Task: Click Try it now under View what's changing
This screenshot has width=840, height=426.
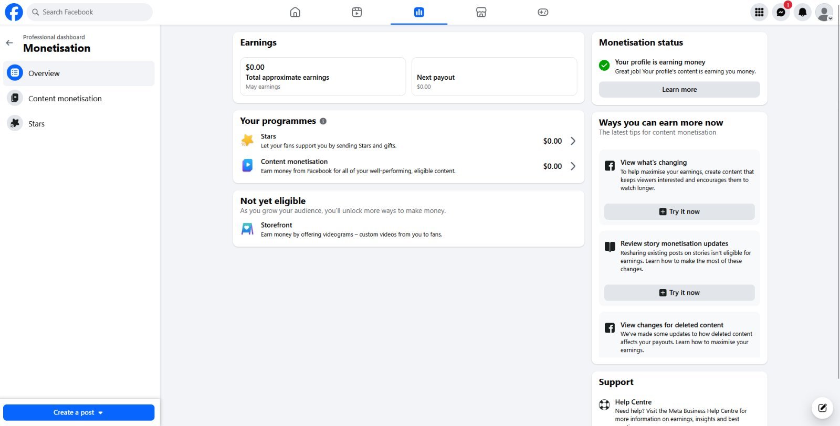Action: point(679,212)
